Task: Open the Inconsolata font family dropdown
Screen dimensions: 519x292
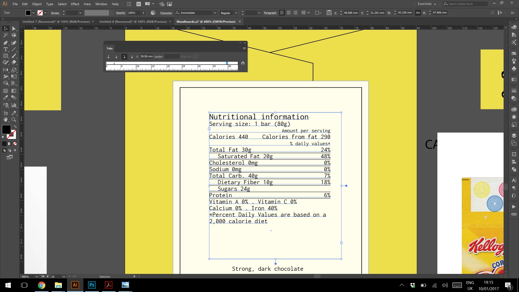Action: pyautogui.click(x=215, y=13)
